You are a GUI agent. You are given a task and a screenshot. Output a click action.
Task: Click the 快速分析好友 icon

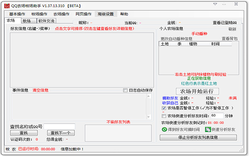click(x=208, y=129)
